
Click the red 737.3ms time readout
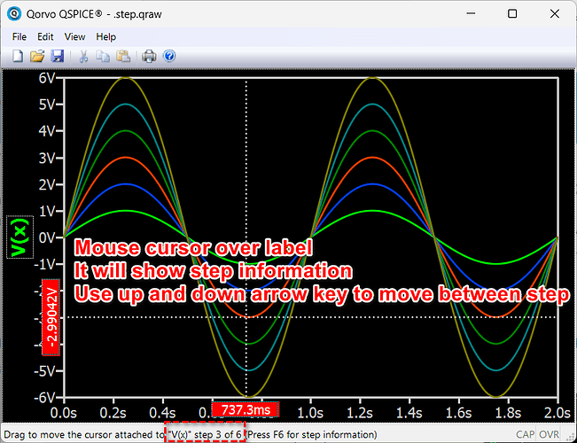246,410
